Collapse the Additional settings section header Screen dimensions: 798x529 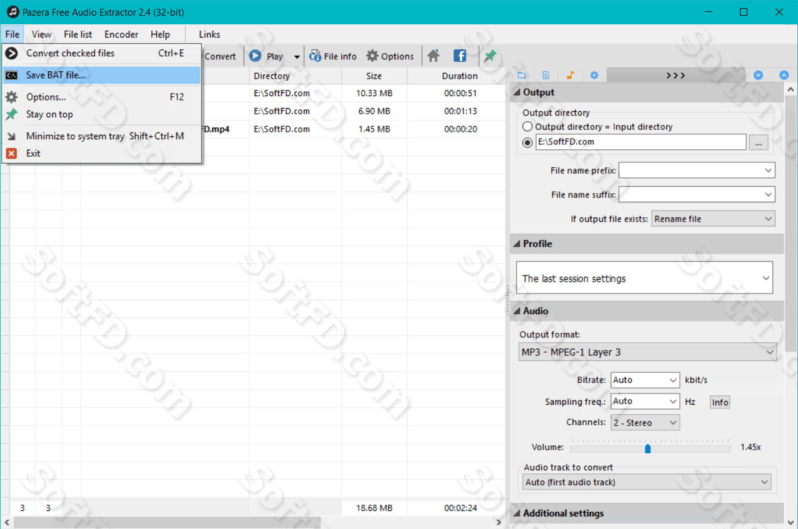pos(647,513)
